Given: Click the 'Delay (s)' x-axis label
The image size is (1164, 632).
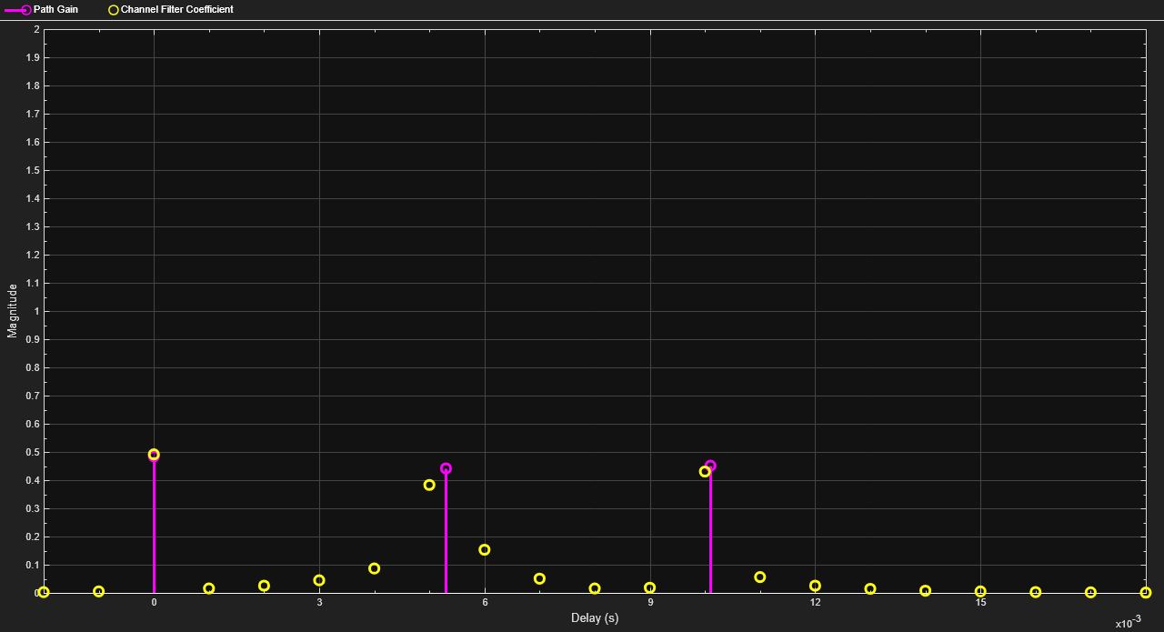Looking at the screenshot, I should 595,618.
